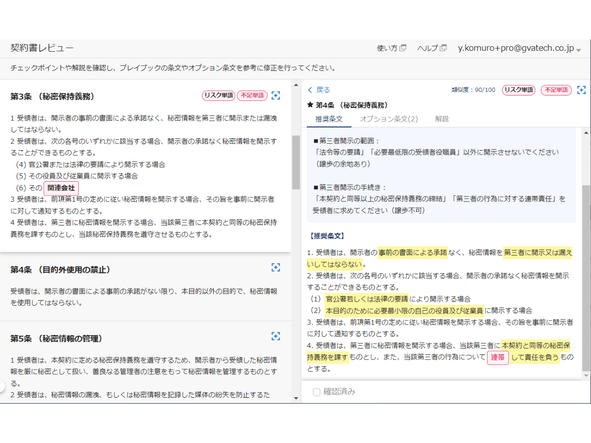
Task: Click the left panel scrollbar thumb
Action: click(296, 162)
